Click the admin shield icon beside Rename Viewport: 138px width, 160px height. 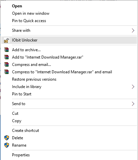point(7,145)
